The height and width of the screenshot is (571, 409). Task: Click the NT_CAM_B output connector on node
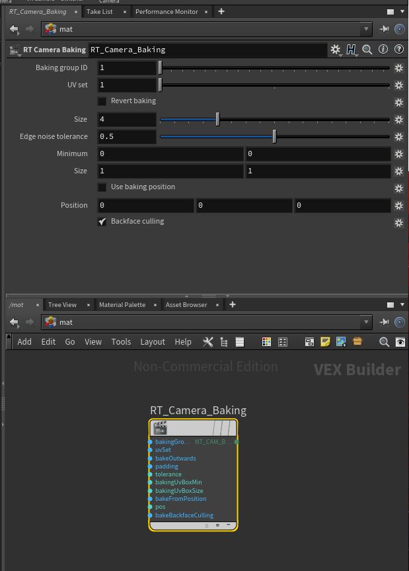(237, 442)
